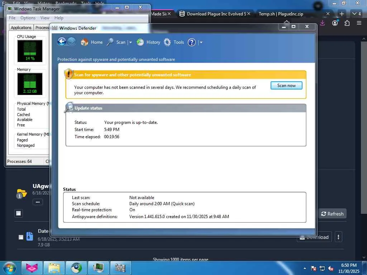Open the pink fox browser taskbar icon
This screenshot has width=367, height=275.
(x=32, y=268)
